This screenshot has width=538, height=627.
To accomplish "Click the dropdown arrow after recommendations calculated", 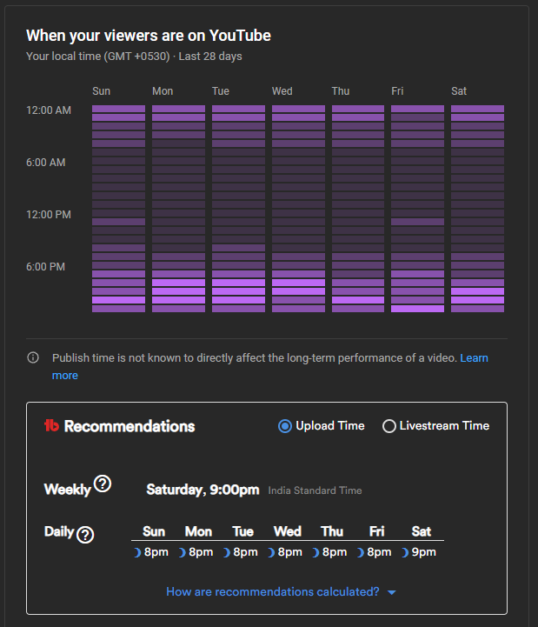I will tap(392, 592).
